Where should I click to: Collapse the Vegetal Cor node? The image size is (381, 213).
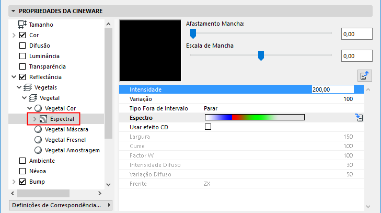coord(30,108)
